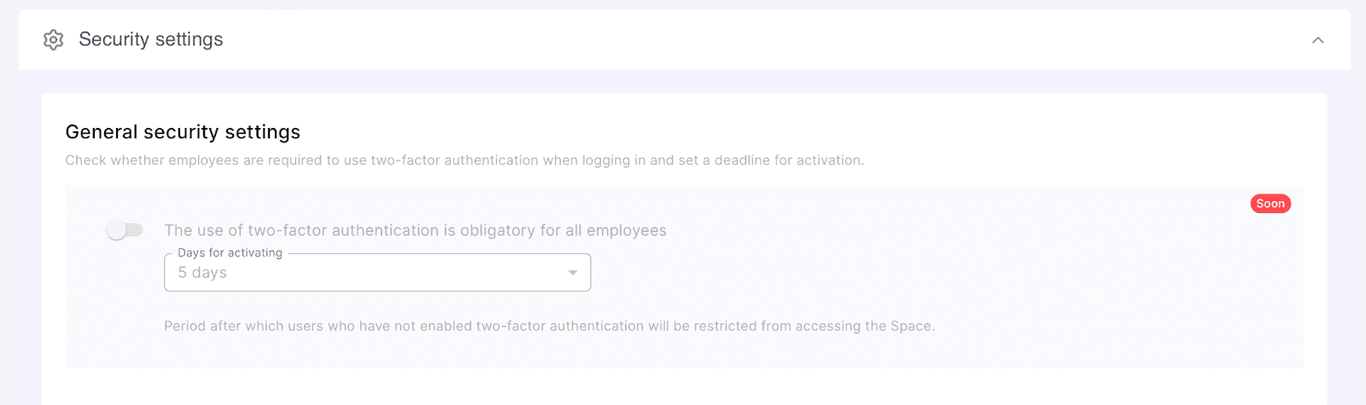Click the 'Period after which users' helper text

tap(549, 326)
